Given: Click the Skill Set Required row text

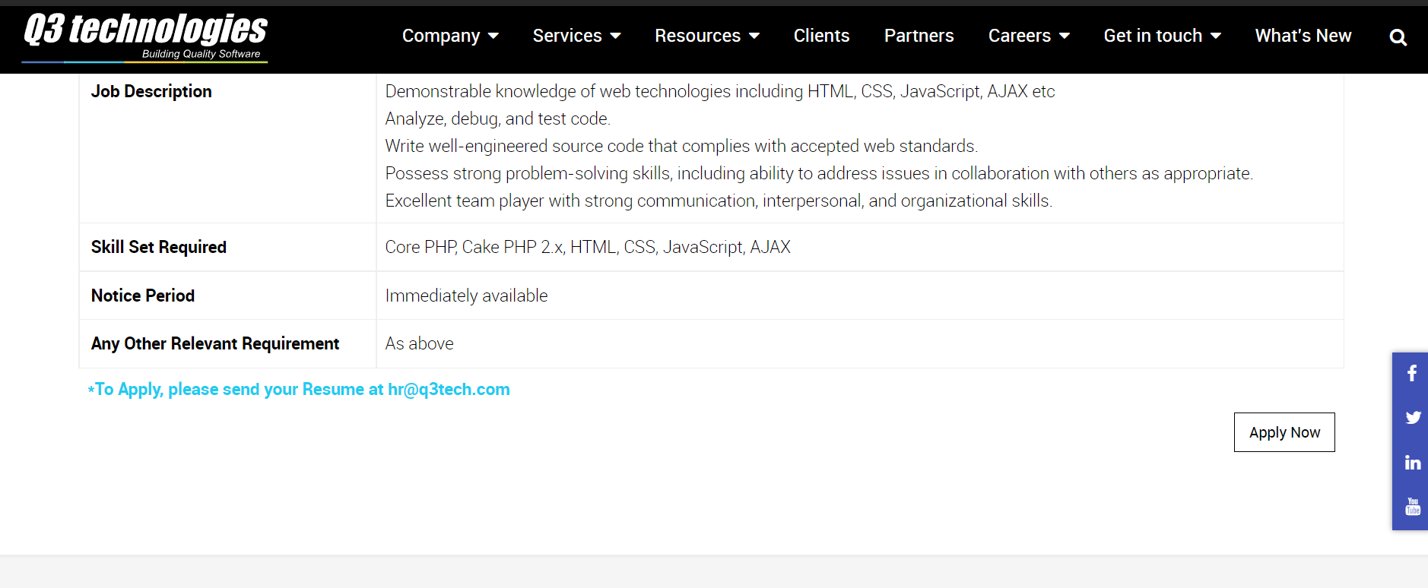Looking at the screenshot, I should (159, 247).
